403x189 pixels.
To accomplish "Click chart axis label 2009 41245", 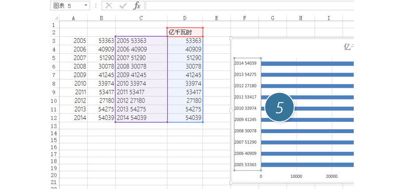I will (x=245, y=120).
